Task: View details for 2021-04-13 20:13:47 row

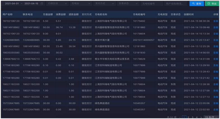Action: click(x=216, y=40)
